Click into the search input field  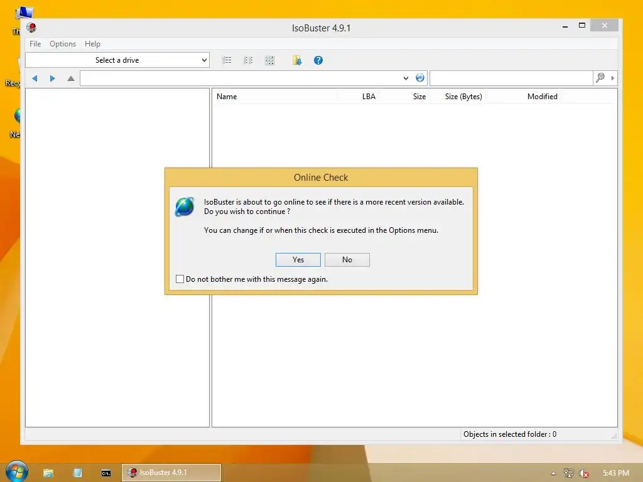(511, 78)
